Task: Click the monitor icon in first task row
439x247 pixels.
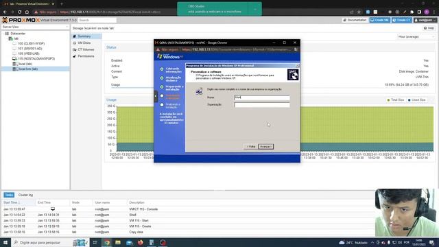Action: [x=53, y=209]
